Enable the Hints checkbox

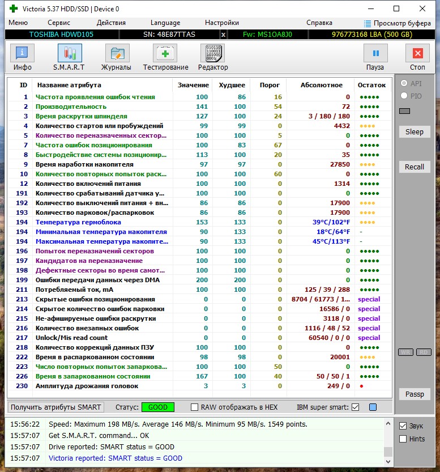(403, 439)
